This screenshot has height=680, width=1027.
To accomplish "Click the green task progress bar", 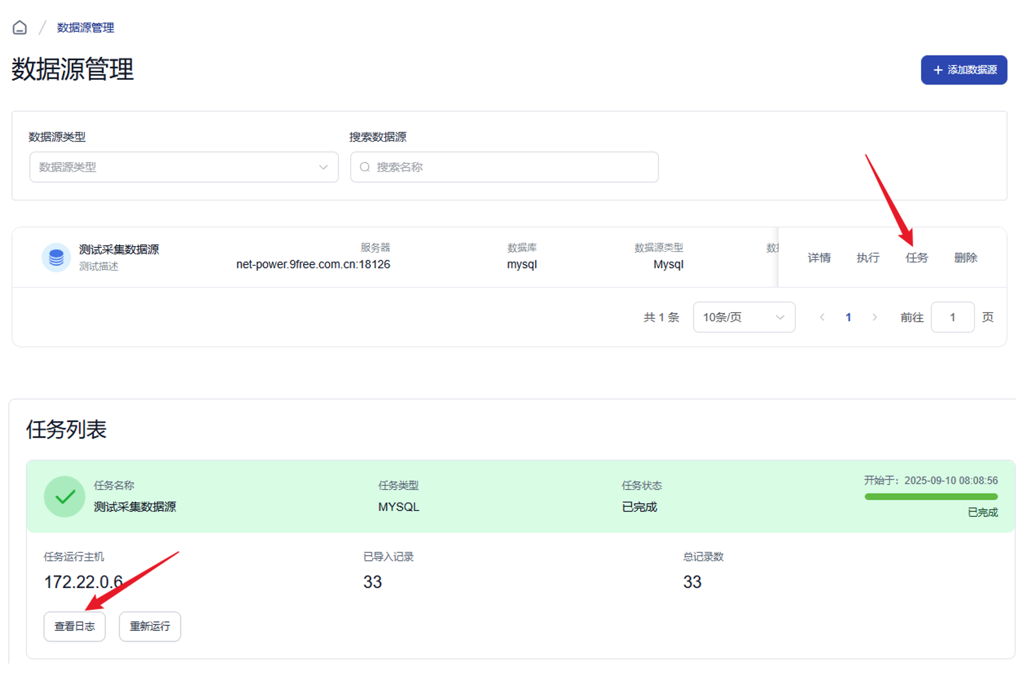I will [x=931, y=497].
